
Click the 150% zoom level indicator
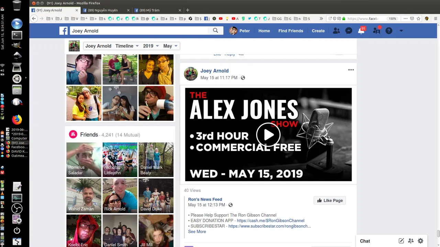click(x=392, y=19)
